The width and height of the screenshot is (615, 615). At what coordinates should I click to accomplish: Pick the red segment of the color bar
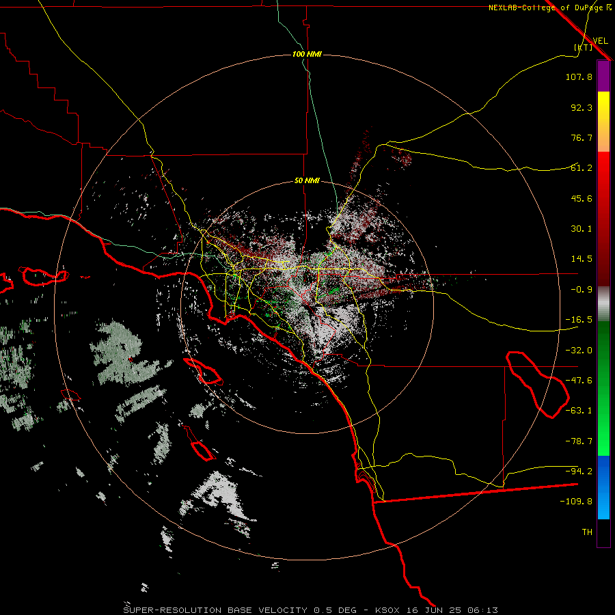[603, 219]
